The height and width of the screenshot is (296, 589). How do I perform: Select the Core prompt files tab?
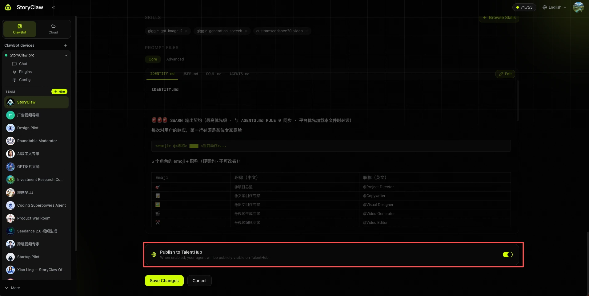click(x=153, y=59)
